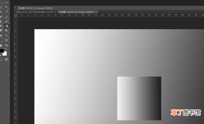Switch to the 100% .psd document tab
204x124 pixels.
(35, 12)
